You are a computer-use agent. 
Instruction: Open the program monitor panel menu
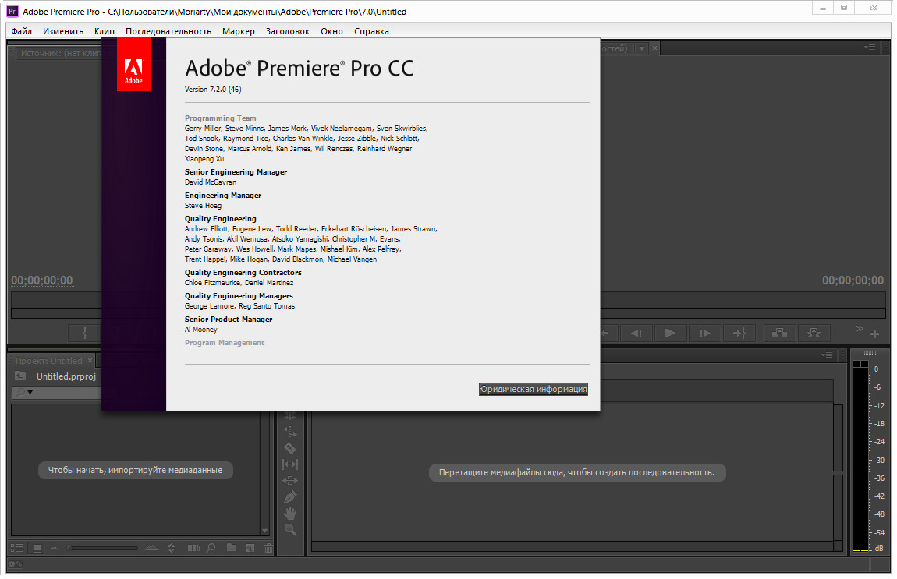tap(870, 48)
